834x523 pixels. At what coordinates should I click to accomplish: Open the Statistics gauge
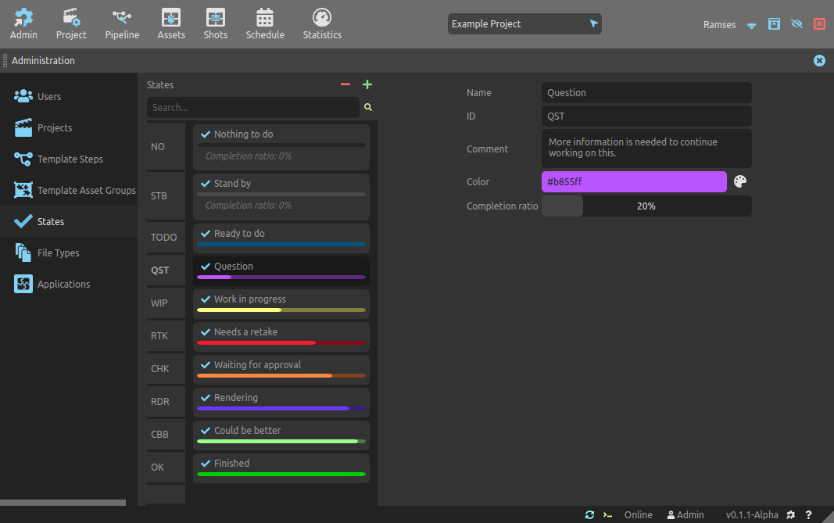point(322,23)
